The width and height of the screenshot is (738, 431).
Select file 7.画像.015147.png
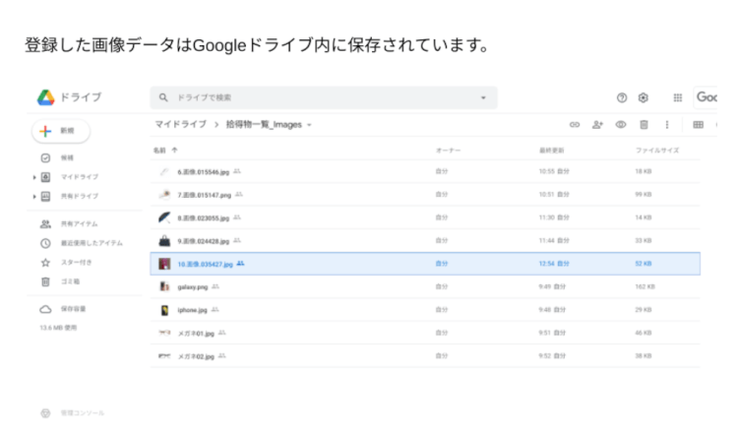(x=425, y=194)
